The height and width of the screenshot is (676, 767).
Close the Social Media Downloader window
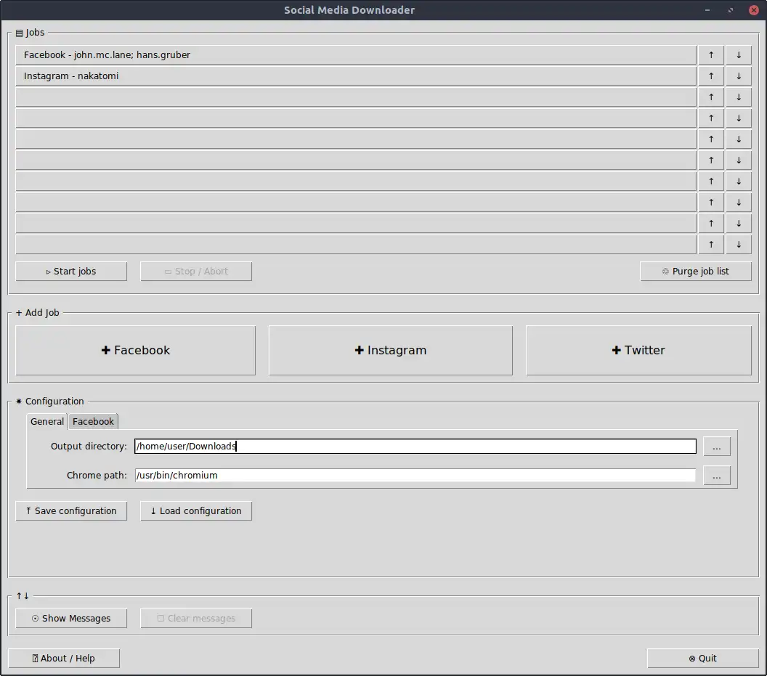click(754, 9)
